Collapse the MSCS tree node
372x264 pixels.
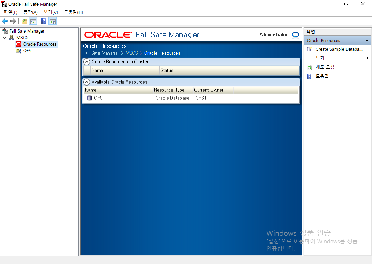[4, 38]
